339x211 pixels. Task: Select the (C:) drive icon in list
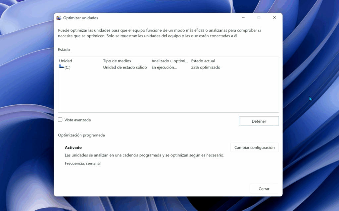click(x=61, y=67)
